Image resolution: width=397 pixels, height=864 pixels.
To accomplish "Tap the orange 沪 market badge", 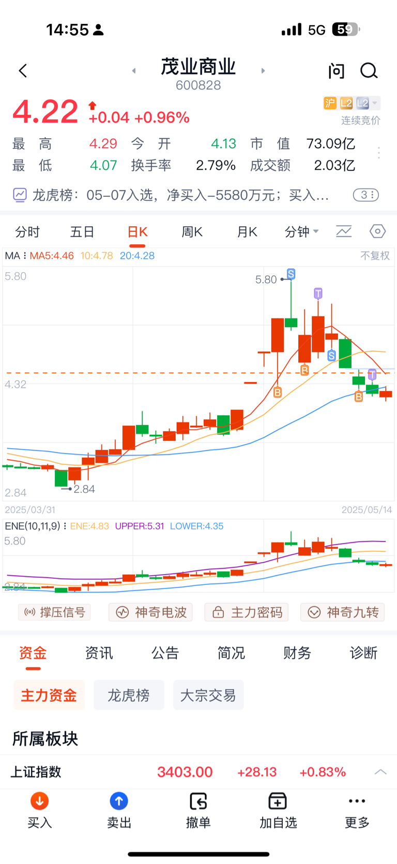I will [330, 103].
